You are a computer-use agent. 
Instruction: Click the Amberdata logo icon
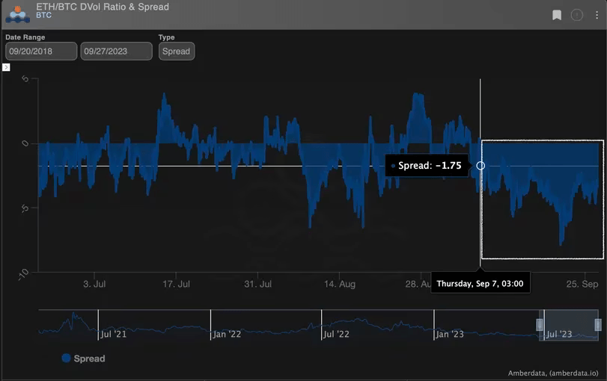pos(17,13)
